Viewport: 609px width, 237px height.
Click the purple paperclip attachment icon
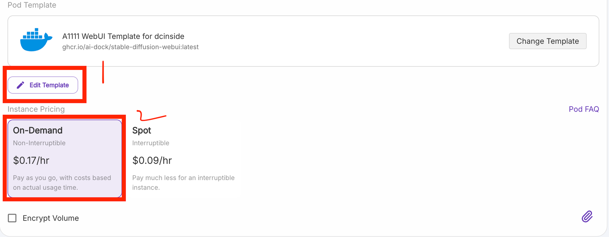pyautogui.click(x=587, y=216)
